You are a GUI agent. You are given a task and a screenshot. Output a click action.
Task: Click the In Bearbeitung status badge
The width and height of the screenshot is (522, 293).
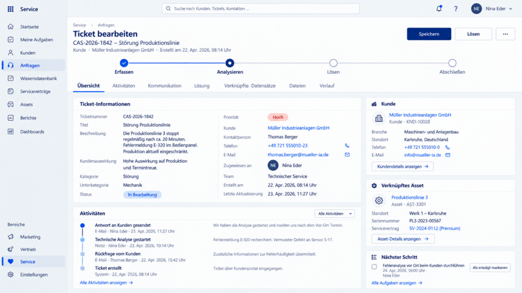142,195
